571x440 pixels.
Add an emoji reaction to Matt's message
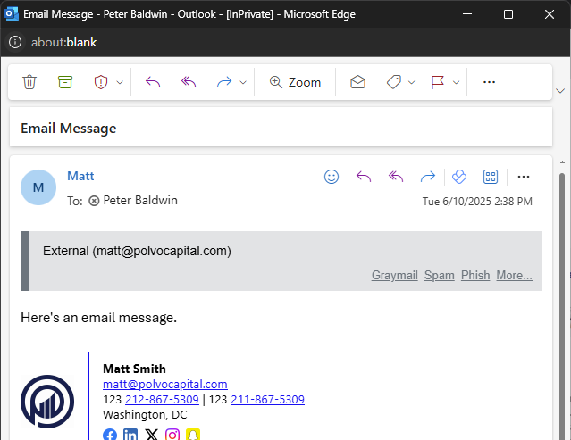[332, 177]
